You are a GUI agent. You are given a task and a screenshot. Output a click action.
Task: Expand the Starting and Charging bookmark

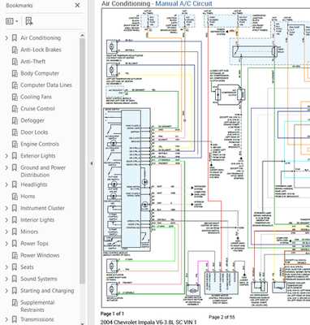6,291
